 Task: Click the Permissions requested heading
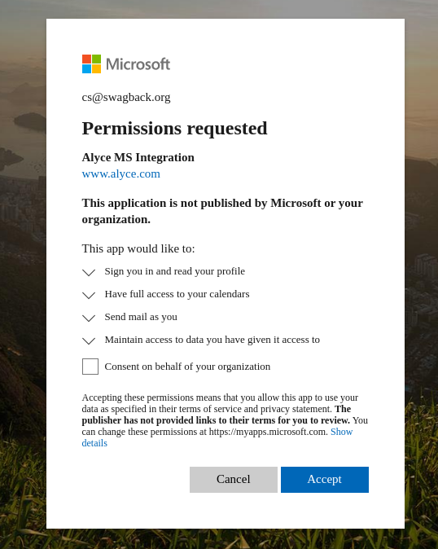click(174, 128)
